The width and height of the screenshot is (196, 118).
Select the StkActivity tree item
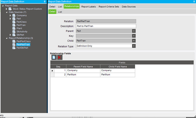22,31
